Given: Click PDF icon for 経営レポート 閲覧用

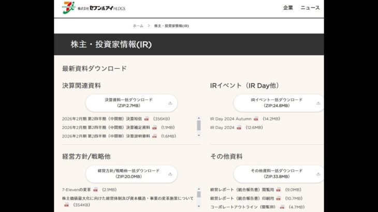Looking at the screenshot, I should [x=279, y=190].
